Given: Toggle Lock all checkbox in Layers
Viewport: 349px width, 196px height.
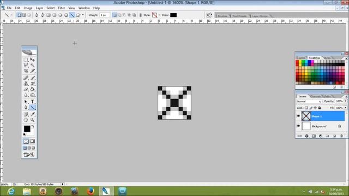Looking at the screenshot, I should point(320,108).
